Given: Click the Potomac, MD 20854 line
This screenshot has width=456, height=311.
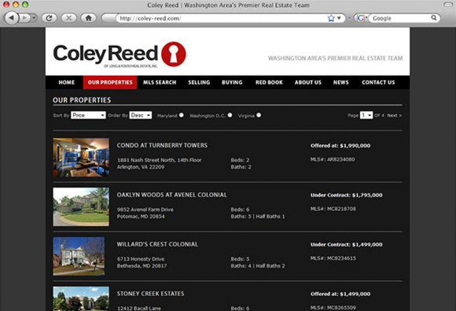Looking at the screenshot, I should tap(141, 216).
